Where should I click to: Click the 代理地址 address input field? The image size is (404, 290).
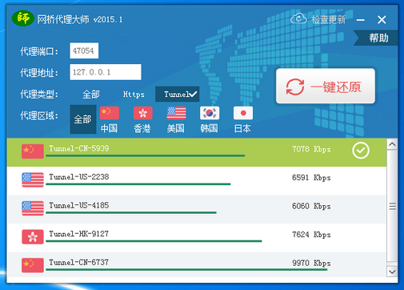coord(106,72)
